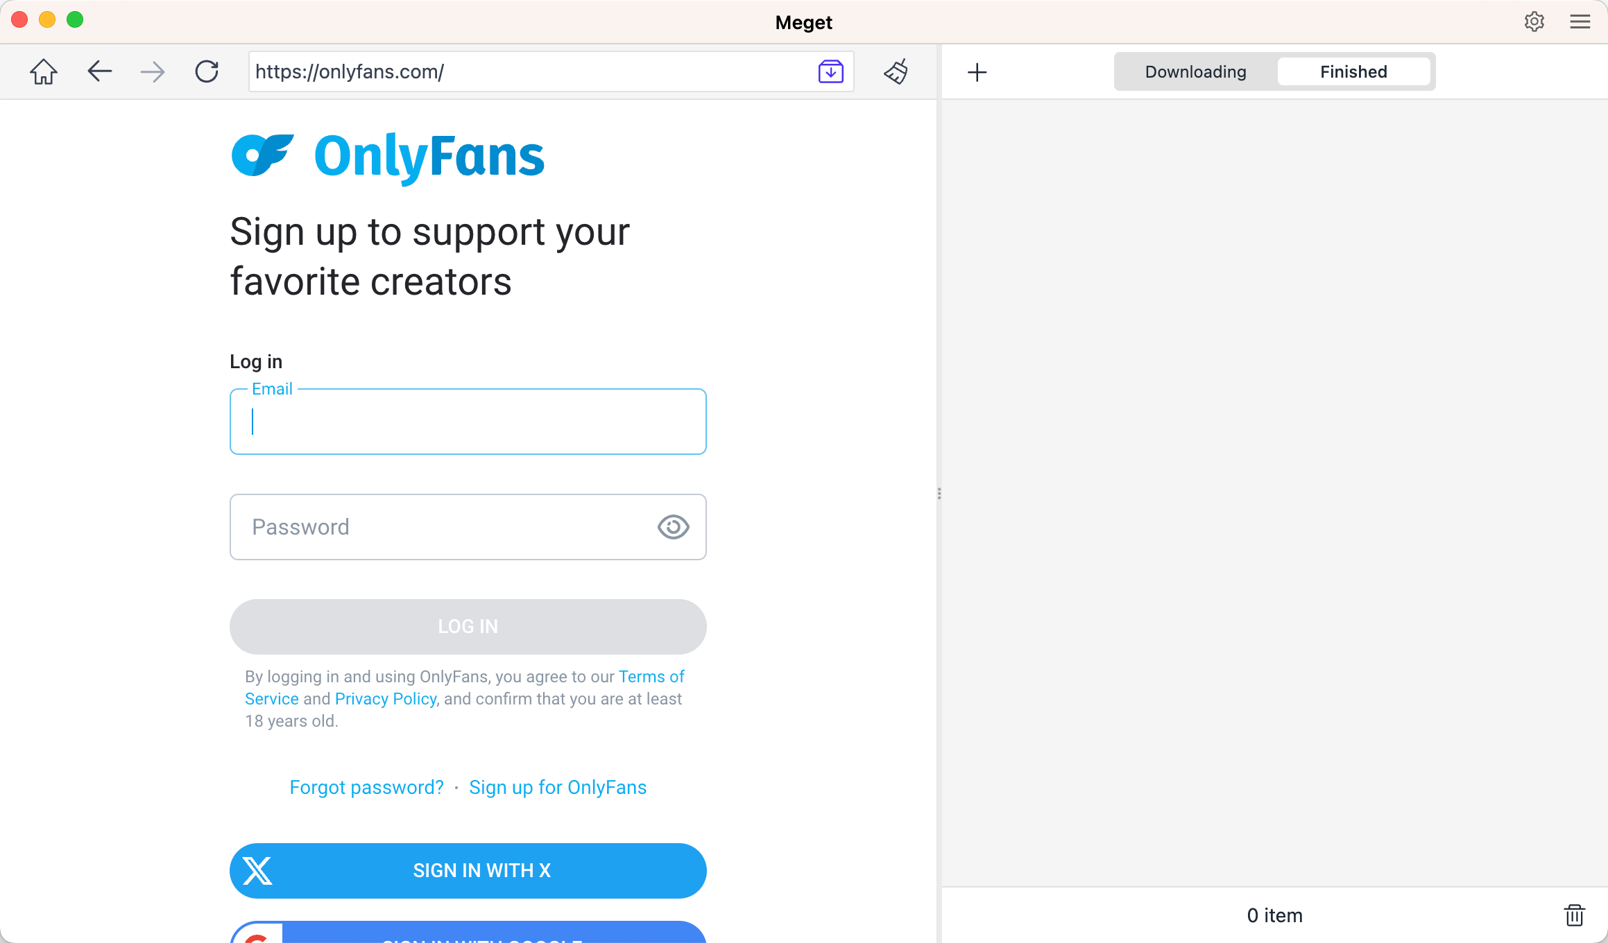
Task: Click the broom cleanup icon next to the address bar
Action: (x=895, y=71)
